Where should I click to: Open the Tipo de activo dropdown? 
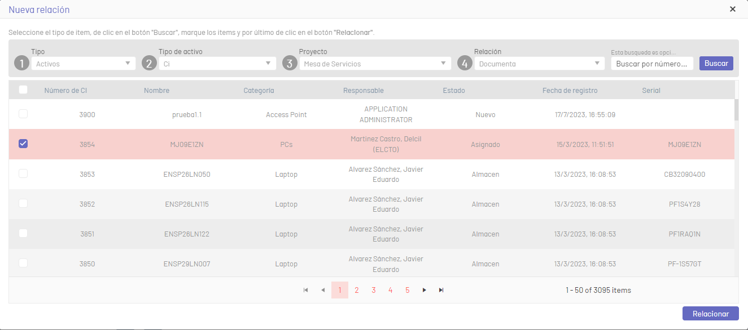217,64
